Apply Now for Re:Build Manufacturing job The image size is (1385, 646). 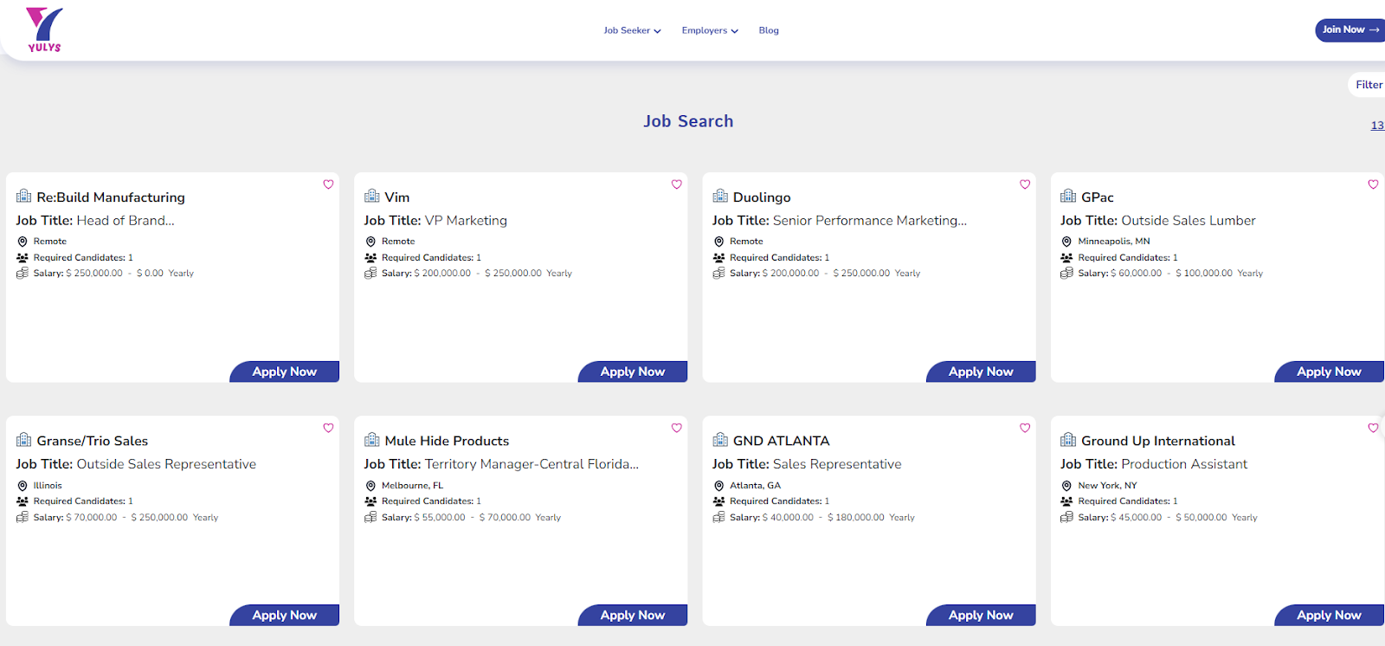285,371
